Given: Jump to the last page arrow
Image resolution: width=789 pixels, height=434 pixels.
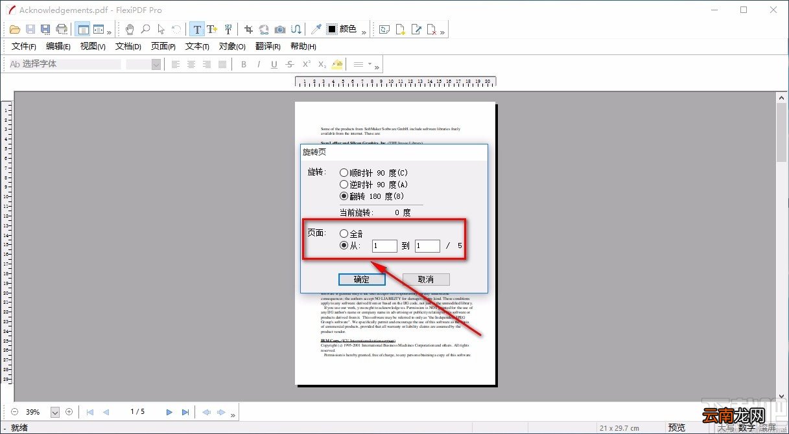Looking at the screenshot, I should click(x=185, y=412).
